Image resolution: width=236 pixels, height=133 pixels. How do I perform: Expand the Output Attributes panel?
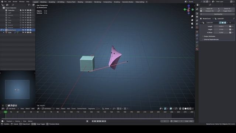[x=209, y=36]
